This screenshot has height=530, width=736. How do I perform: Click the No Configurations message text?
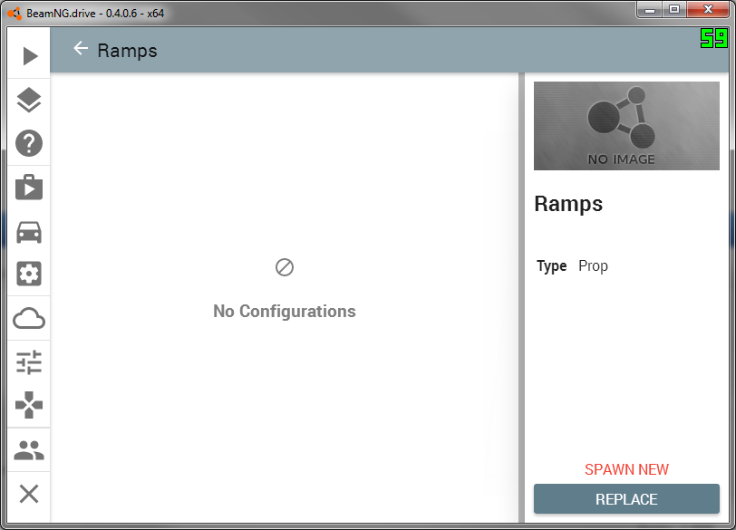coord(285,312)
